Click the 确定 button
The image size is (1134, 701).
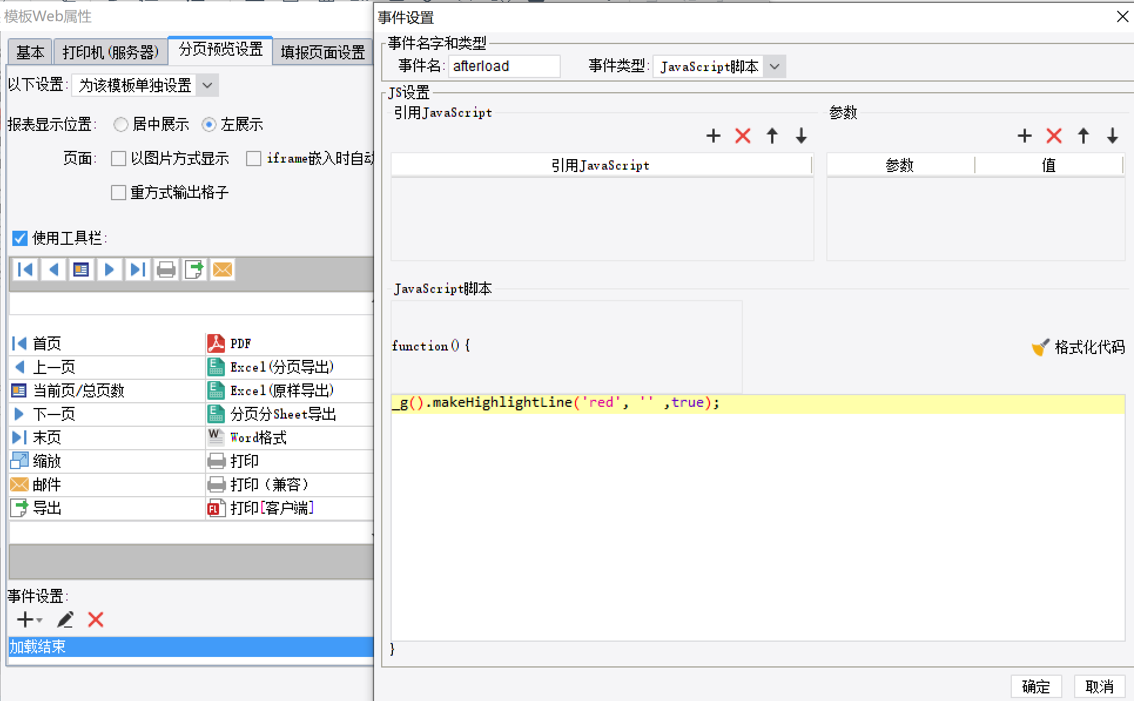[x=1035, y=686]
